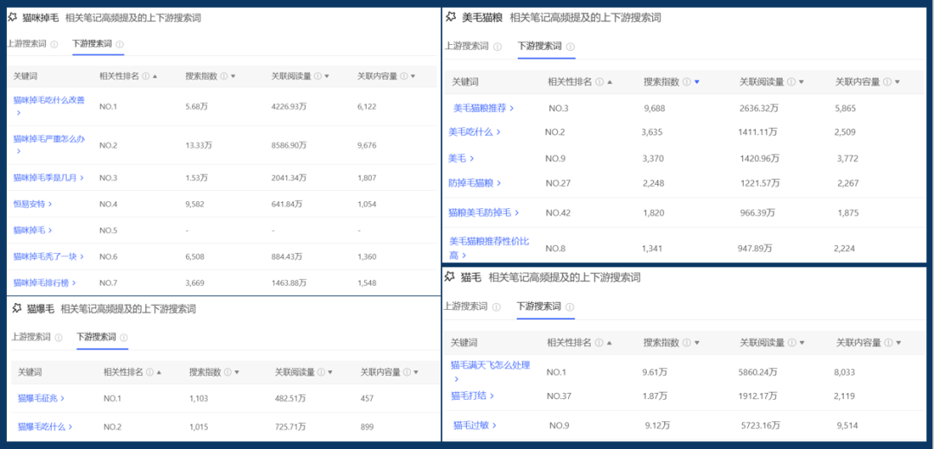Click info icon next to 上游搜索词 in 猫咪掉毛 panel
Image resolution: width=934 pixels, height=449 pixels.
coord(54,44)
